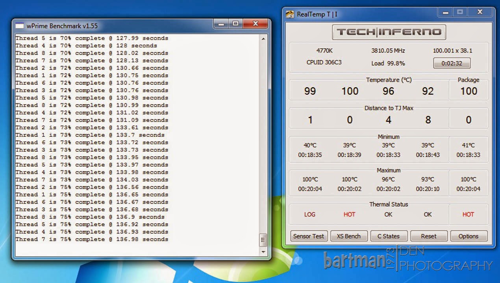Click minimum Package value 41°C
This screenshot has width=500, height=283.
pos(468,145)
